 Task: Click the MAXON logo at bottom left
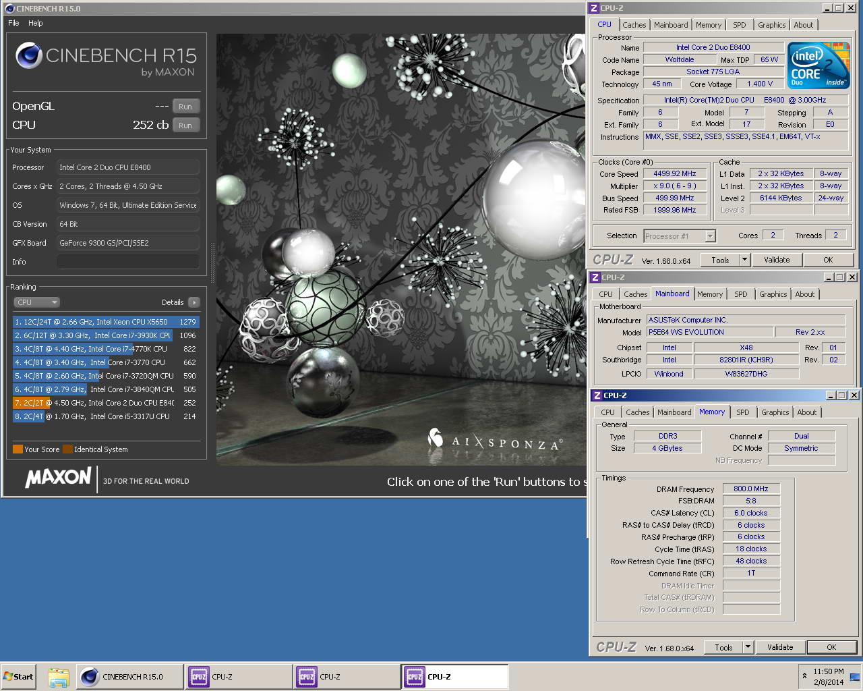pyautogui.click(x=59, y=478)
